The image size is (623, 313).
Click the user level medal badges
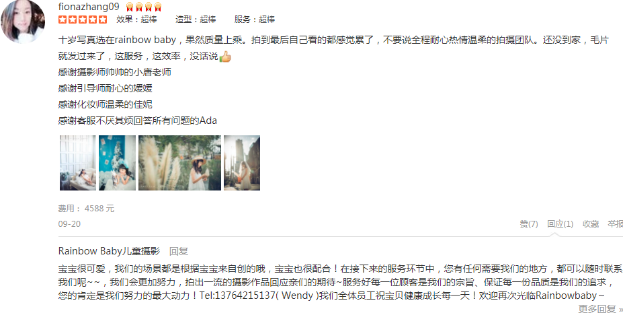pos(144,6)
